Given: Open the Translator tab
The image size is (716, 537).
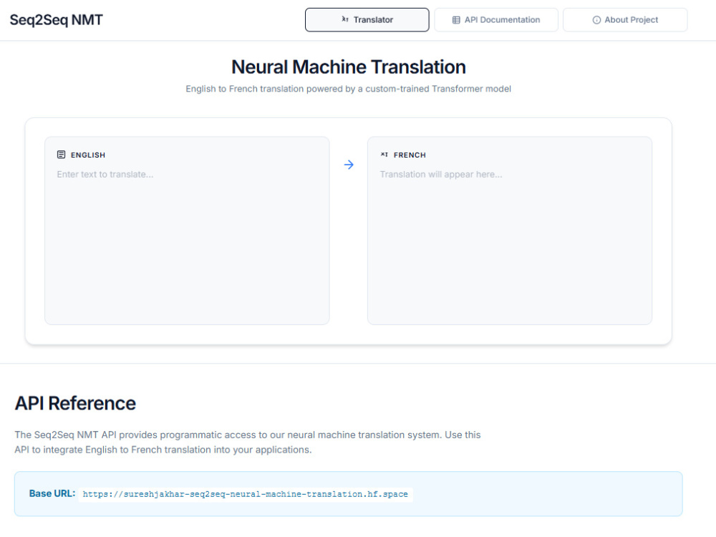Looking at the screenshot, I should tap(367, 19).
